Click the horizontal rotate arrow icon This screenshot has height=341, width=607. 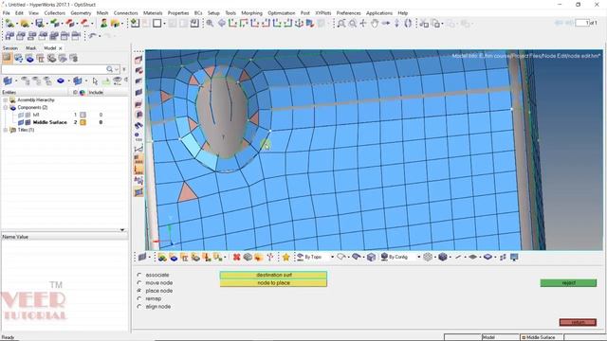386,24
